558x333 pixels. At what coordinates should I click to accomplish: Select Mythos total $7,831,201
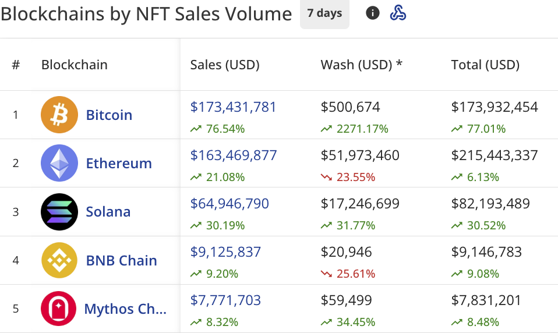(486, 300)
